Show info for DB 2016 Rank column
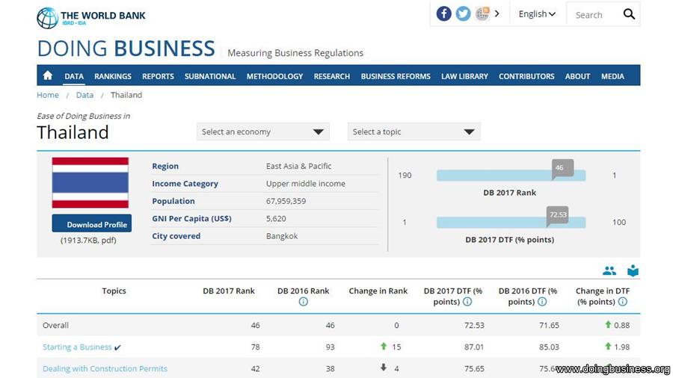 [x=303, y=302]
